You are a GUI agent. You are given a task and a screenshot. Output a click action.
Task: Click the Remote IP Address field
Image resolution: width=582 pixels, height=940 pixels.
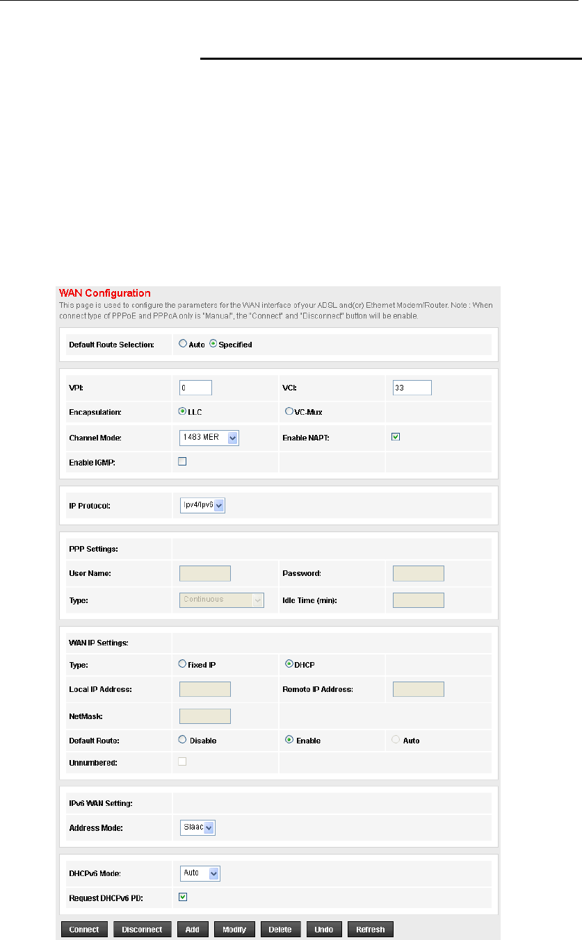(x=419, y=689)
